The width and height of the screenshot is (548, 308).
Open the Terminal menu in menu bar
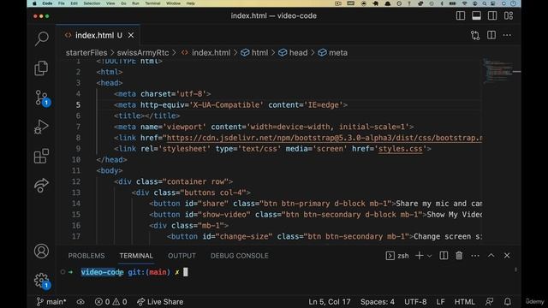152,3
